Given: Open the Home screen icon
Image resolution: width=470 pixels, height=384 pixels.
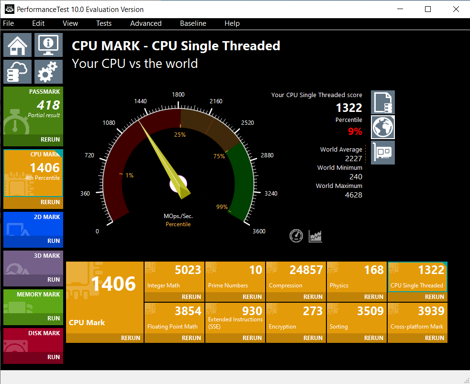Looking at the screenshot, I should [x=17, y=44].
